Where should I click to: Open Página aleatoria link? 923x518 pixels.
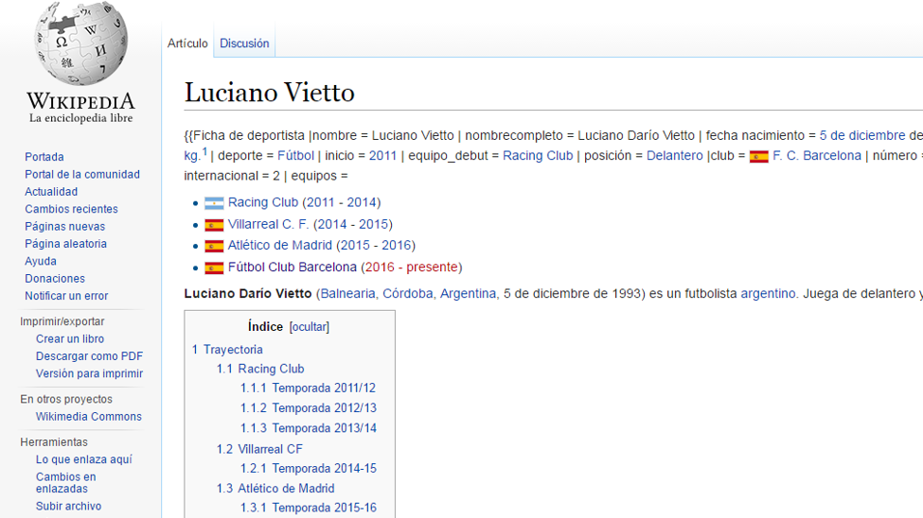(x=65, y=244)
